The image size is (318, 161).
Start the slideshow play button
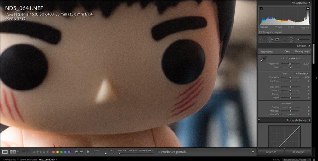click(x=88, y=152)
